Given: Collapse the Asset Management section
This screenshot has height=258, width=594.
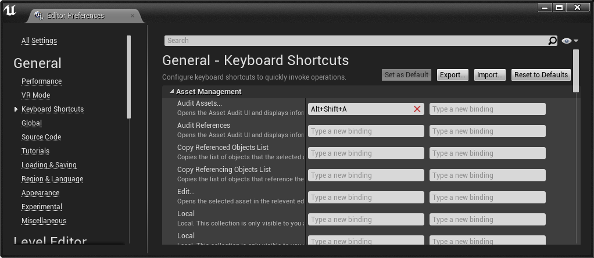Looking at the screenshot, I should pyautogui.click(x=171, y=92).
